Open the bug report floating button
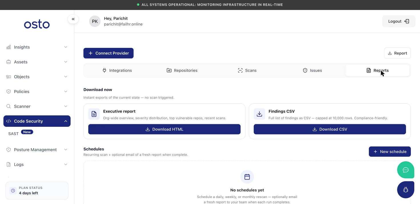 406,190
